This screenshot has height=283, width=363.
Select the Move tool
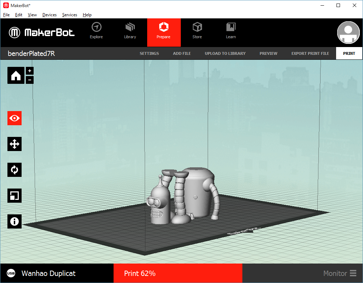pos(15,144)
